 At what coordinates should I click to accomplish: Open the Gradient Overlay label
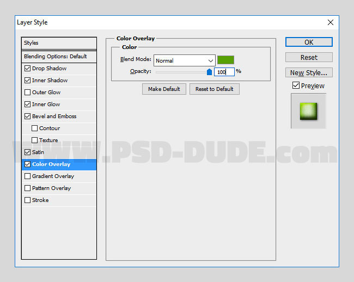[53, 176]
